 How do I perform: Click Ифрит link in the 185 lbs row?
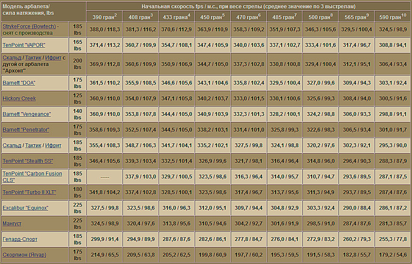pyautogui.click(x=53, y=145)
